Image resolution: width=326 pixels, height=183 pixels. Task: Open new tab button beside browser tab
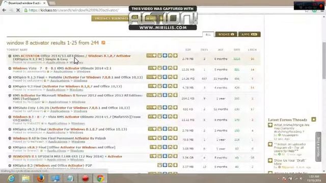[x=52, y=3]
